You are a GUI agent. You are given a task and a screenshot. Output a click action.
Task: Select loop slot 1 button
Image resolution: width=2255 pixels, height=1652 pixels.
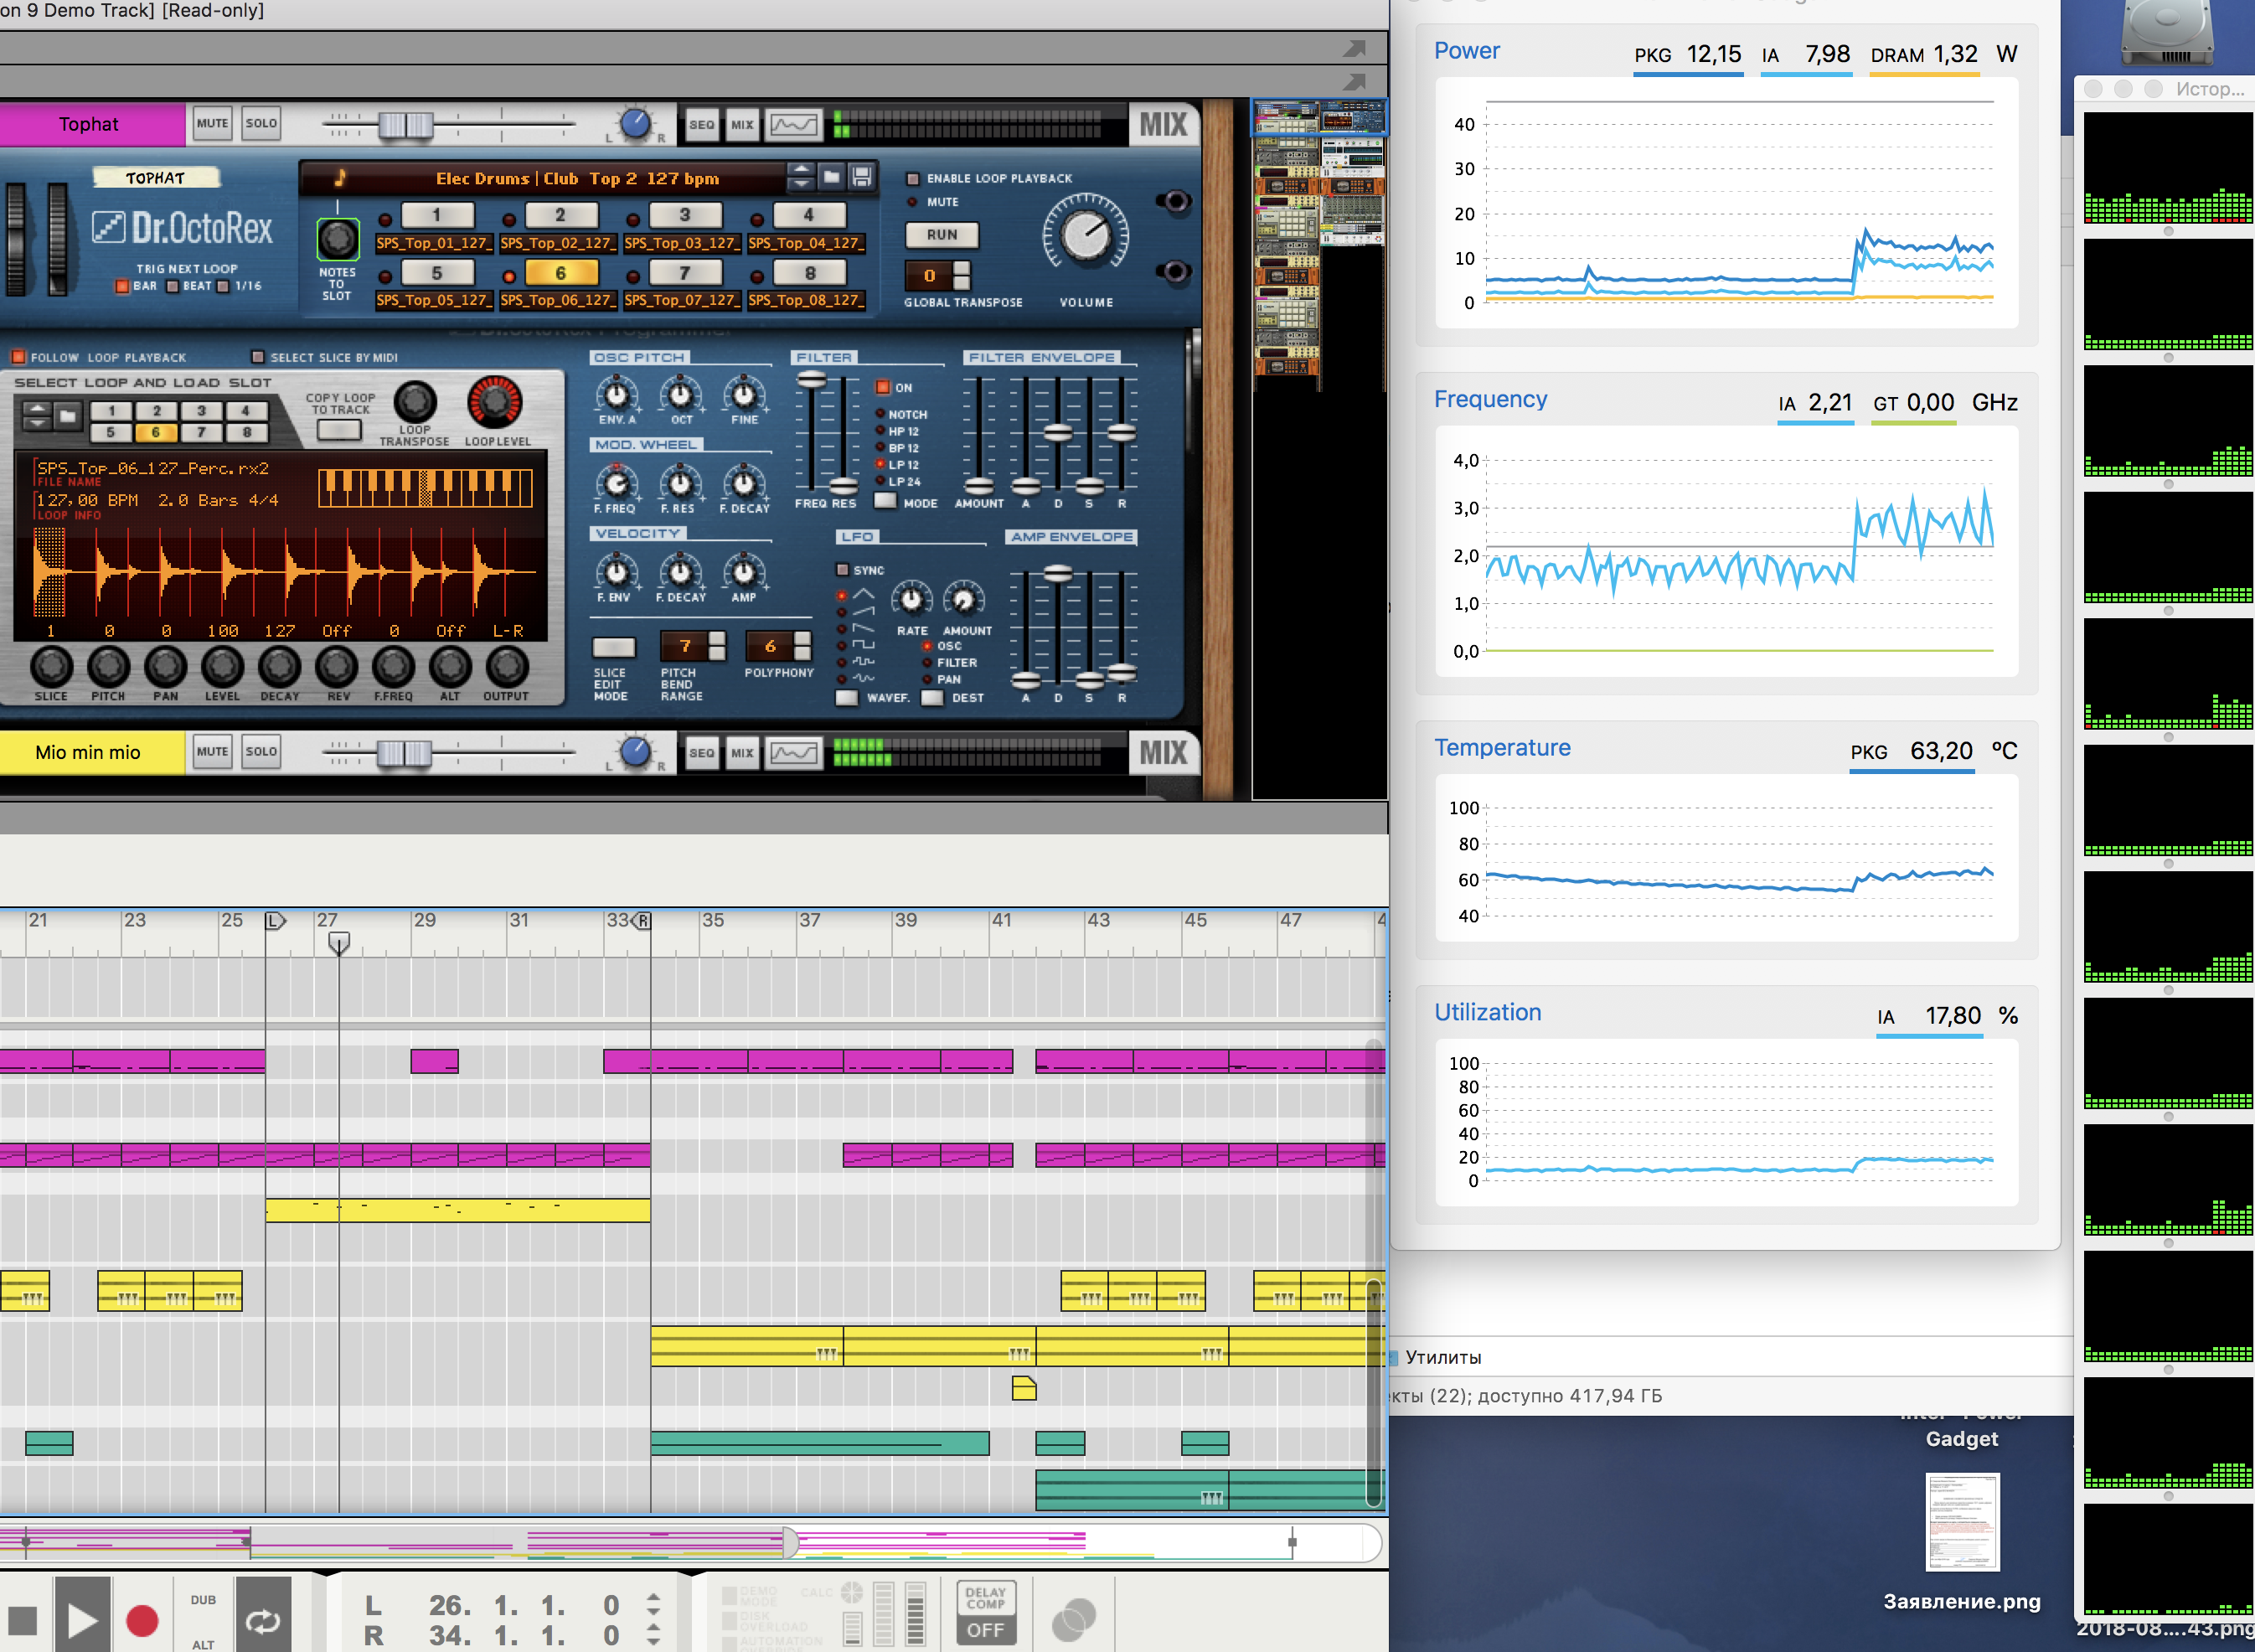tap(437, 215)
